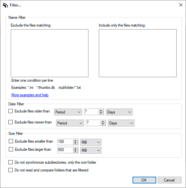Increase the older than value with up arrow
186x188 pixels.
101,111
